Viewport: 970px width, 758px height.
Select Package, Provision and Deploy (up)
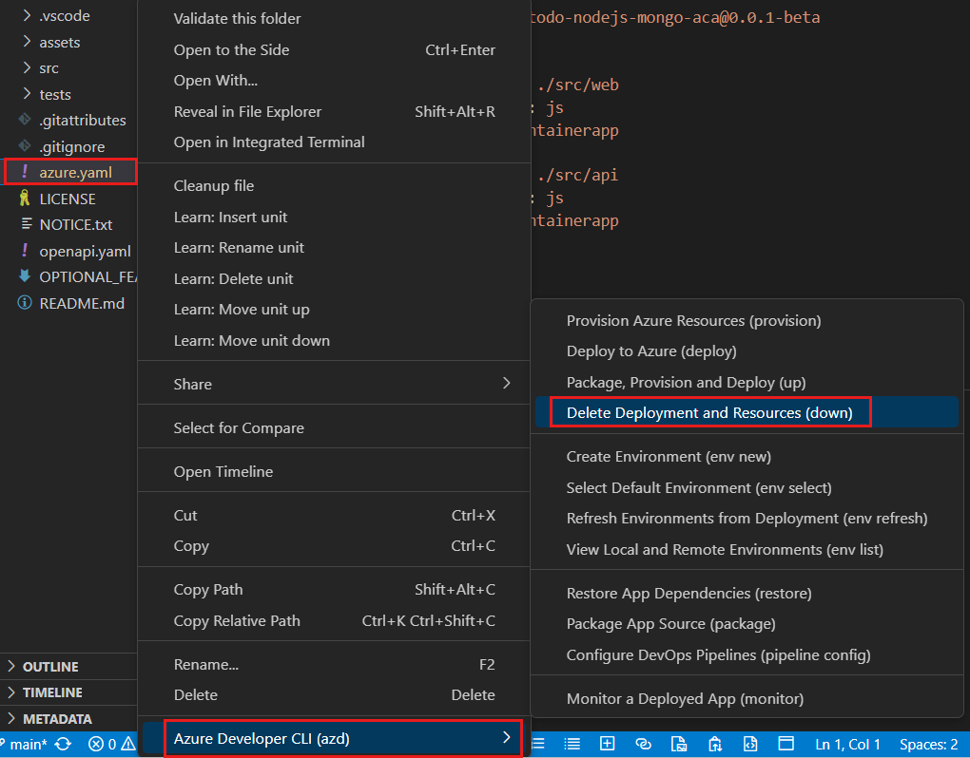pos(747,383)
